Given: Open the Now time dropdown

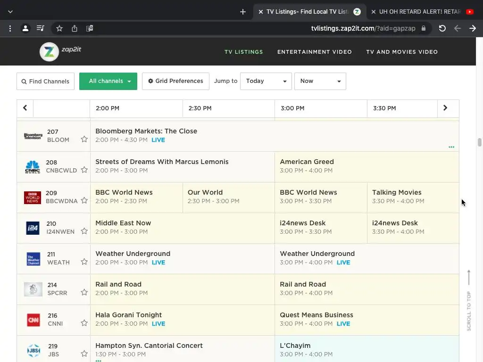Looking at the screenshot, I should click(320, 81).
